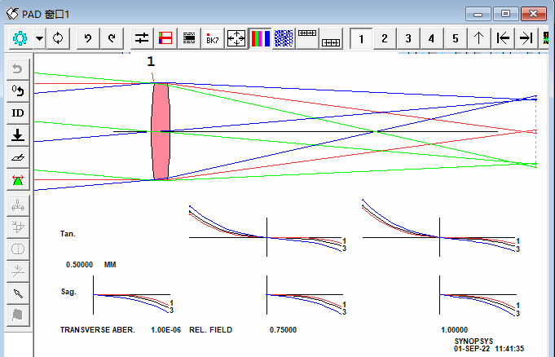Click the greyed split lens sidebar icon
The image size is (555, 357).
tap(18, 249)
